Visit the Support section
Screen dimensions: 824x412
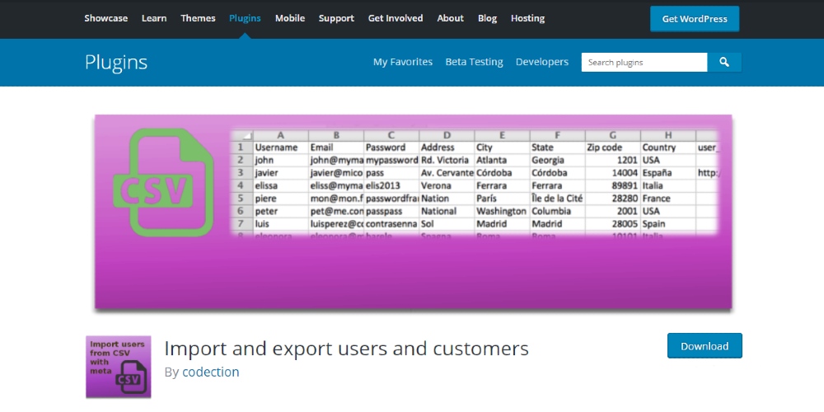[336, 18]
